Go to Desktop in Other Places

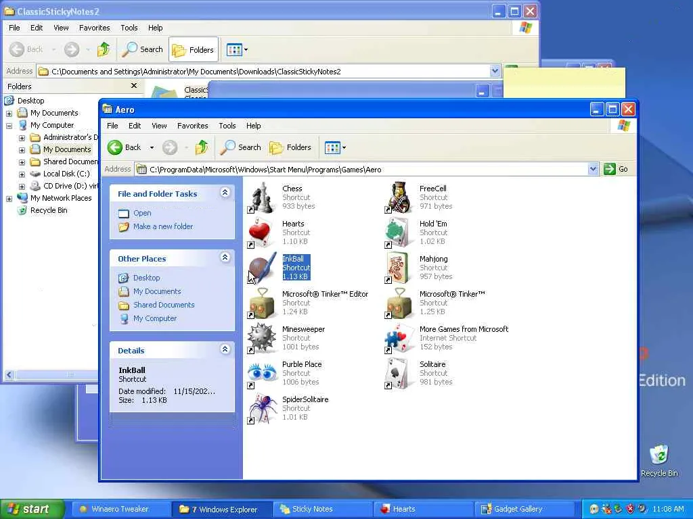146,278
